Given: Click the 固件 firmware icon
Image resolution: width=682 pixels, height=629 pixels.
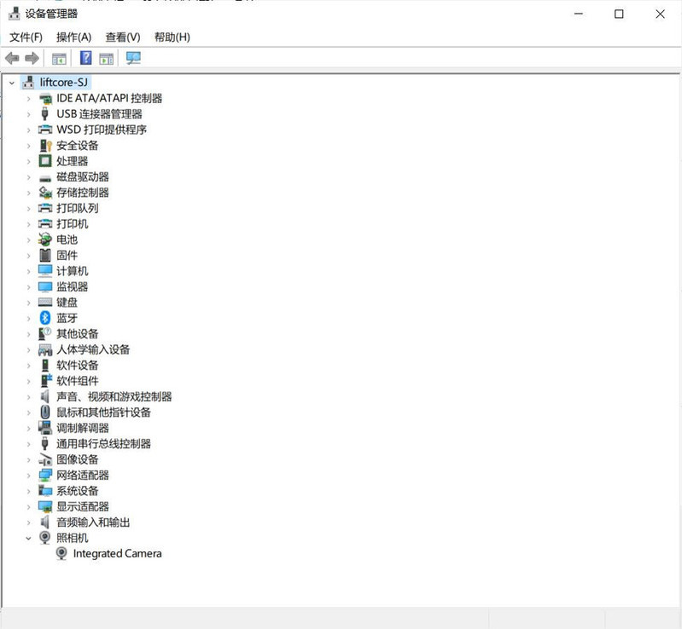Looking at the screenshot, I should tap(45, 256).
